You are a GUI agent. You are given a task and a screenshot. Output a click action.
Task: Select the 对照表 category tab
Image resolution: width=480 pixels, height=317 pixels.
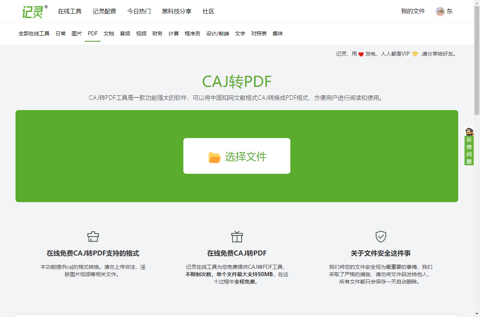coord(259,34)
